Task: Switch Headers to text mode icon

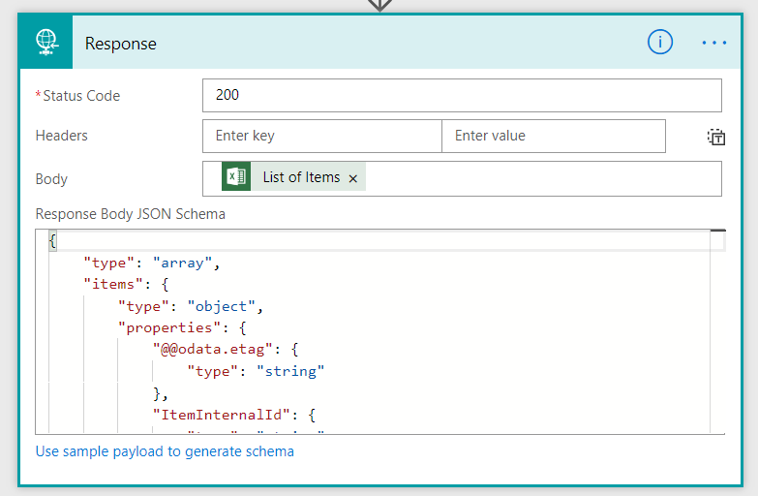Action: click(715, 137)
